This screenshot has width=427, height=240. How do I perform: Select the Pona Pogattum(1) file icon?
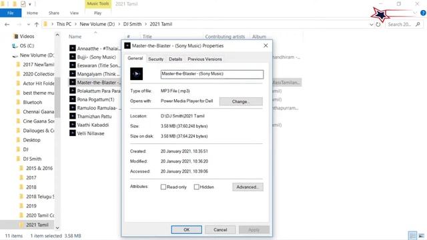point(73,99)
